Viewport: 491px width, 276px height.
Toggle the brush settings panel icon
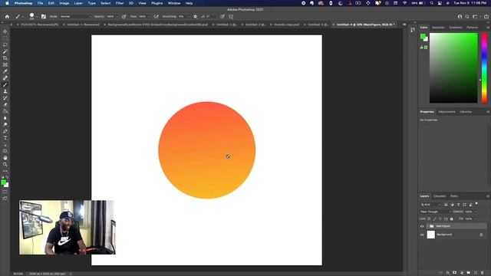[x=44, y=17]
